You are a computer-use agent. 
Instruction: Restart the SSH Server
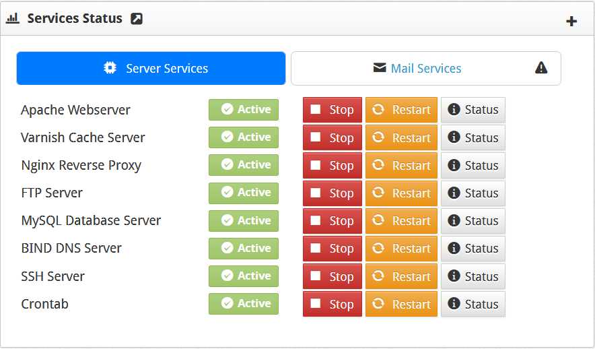[401, 276]
